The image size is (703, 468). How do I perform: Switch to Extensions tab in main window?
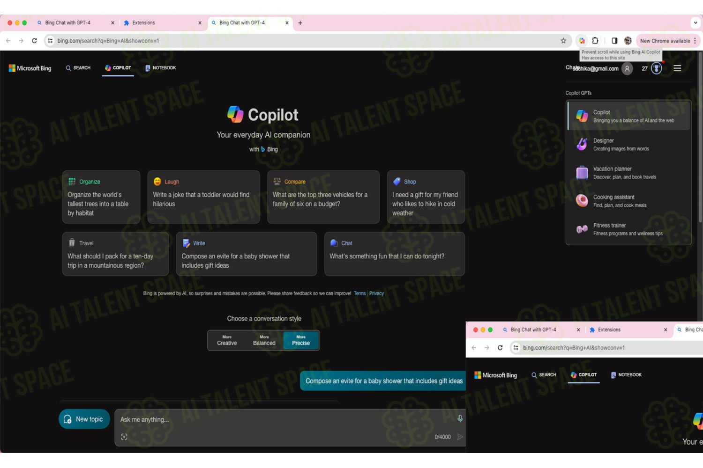coord(162,22)
